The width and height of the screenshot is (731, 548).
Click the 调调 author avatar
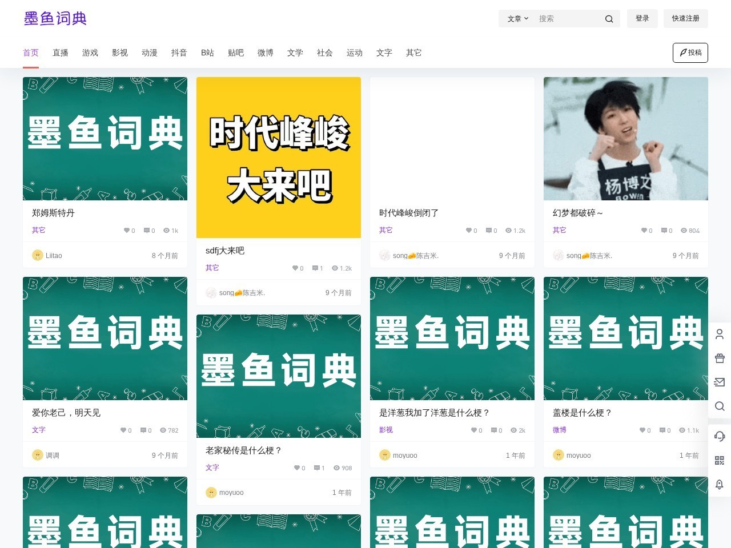pyautogui.click(x=38, y=455)
